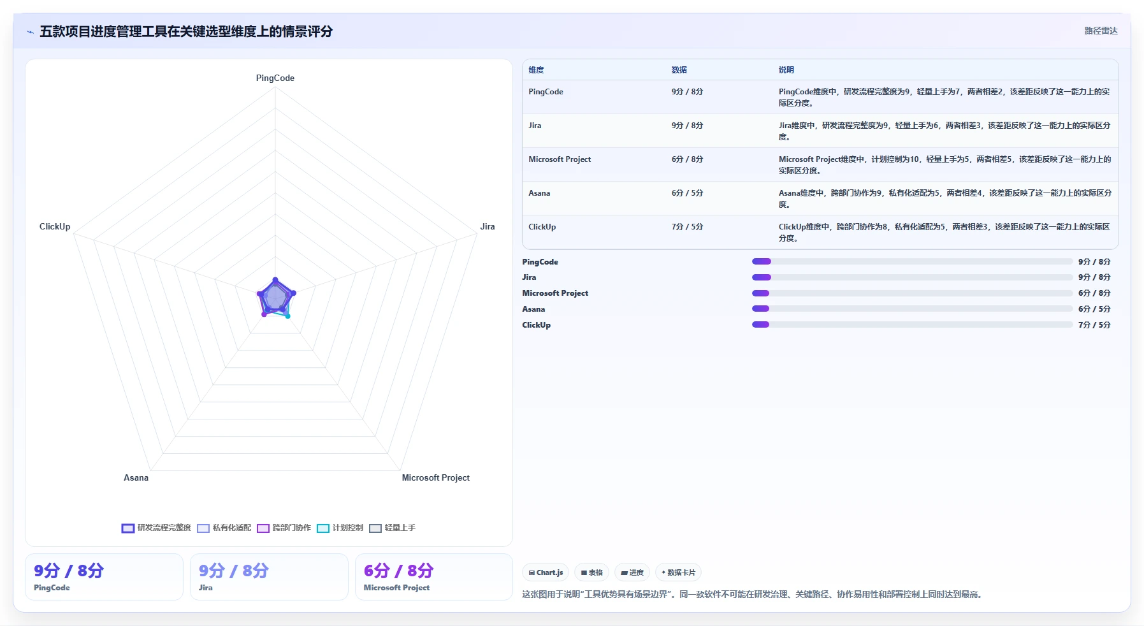Screen dimensions: 1144x626
Task: Click the PingCode axis label on radar
Action: pos(275,78)
